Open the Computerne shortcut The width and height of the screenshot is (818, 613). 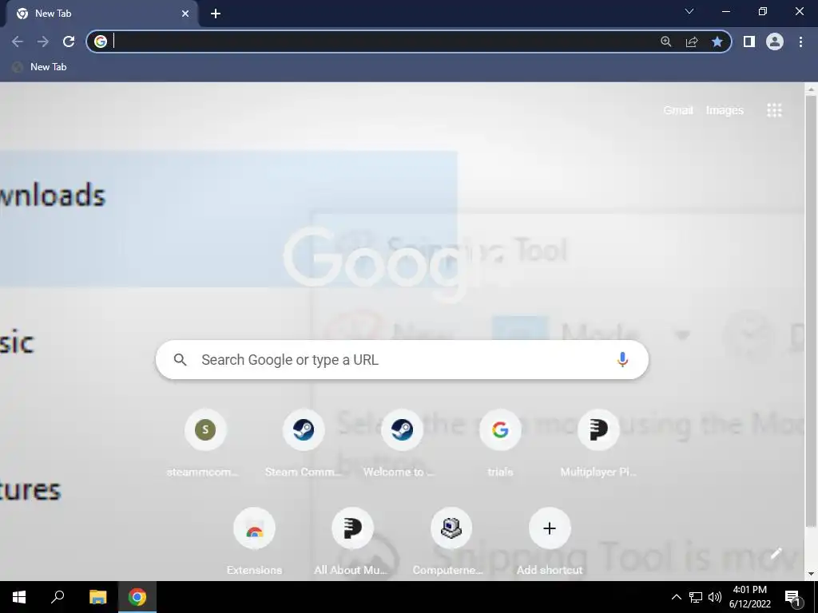click(x=451, y=528)
